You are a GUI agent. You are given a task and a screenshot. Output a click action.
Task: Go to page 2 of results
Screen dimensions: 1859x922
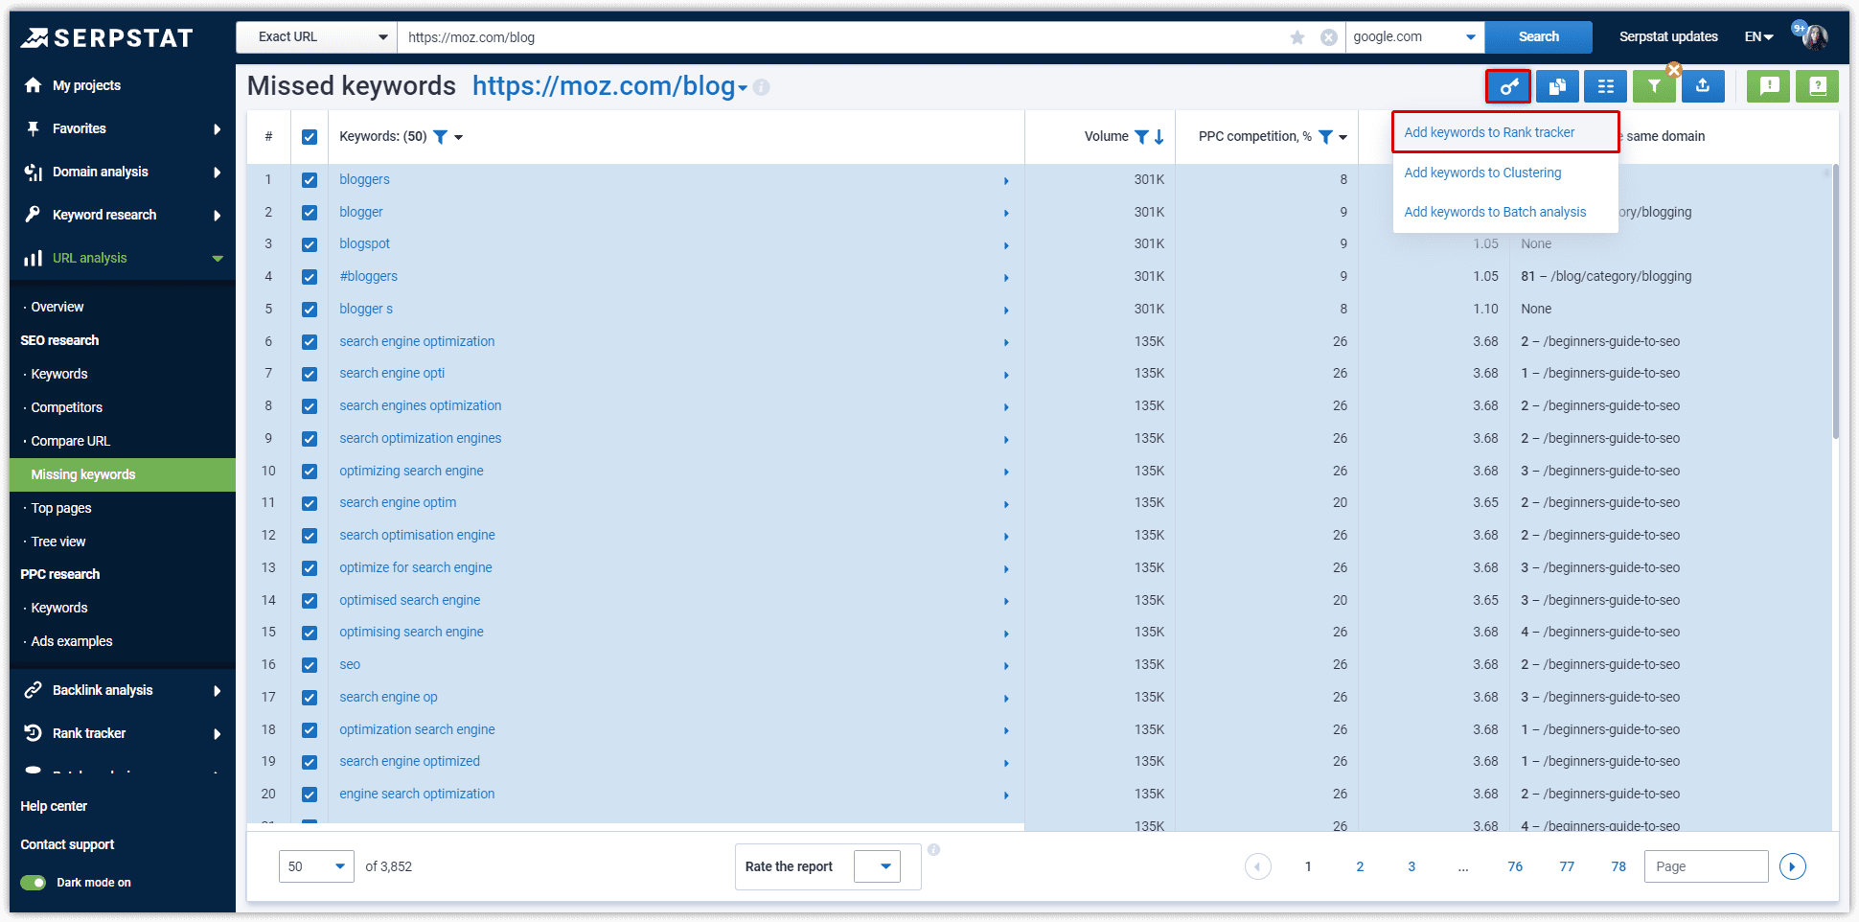click(1360, 866)
